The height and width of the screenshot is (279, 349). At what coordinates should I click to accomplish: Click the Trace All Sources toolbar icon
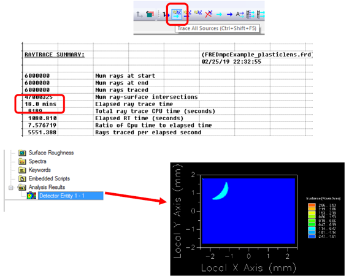coord(177,14)
